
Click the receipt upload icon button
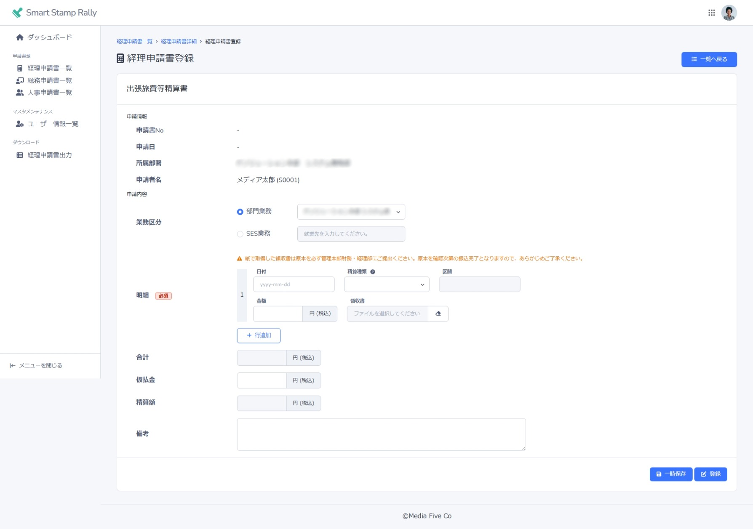tap(438, 314)
